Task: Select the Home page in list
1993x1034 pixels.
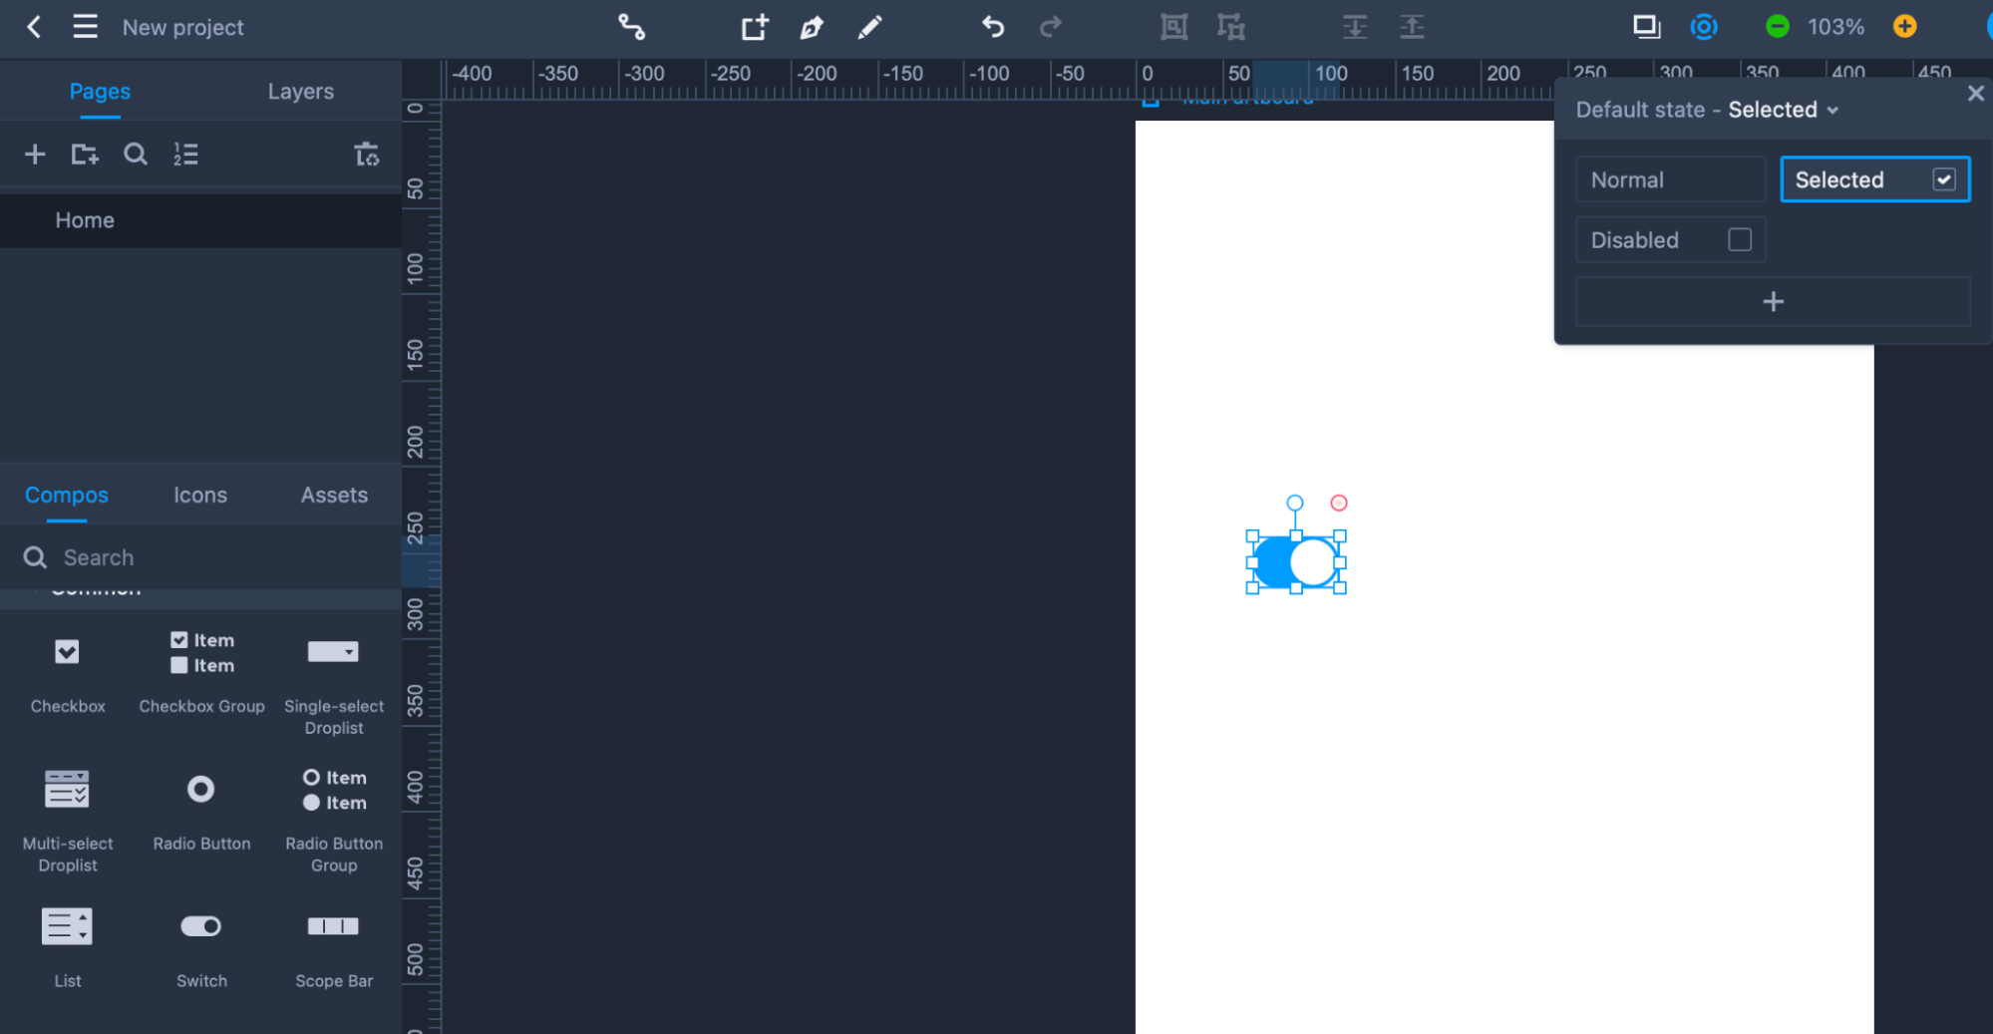Action: (85, 220)
